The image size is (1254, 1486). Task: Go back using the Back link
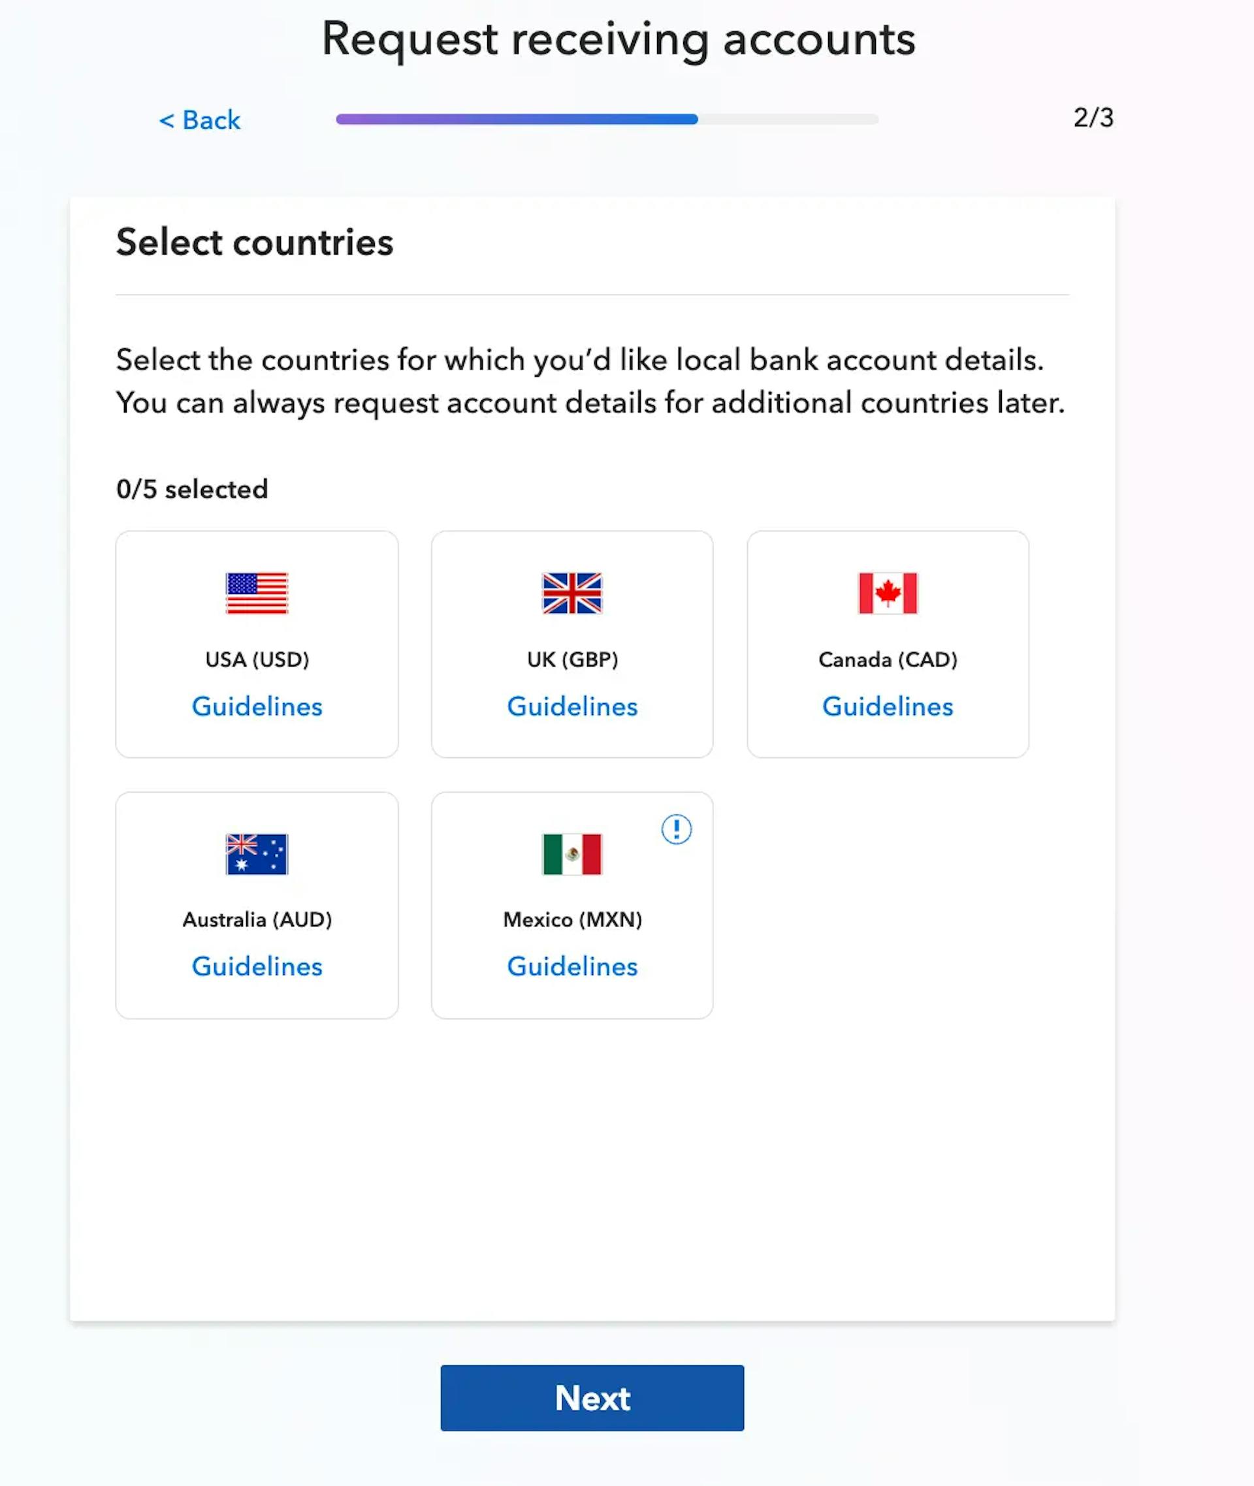tap(201, 121)
